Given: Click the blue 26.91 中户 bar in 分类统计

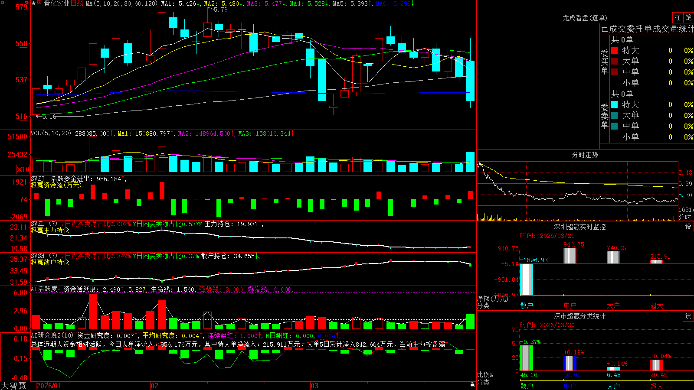Looking at the screenshot, I should [x=570, y=363].
